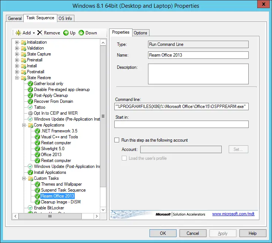Click the horizontal scrollbar thumb of task tree
272x243 pixels.
[50, 216]
